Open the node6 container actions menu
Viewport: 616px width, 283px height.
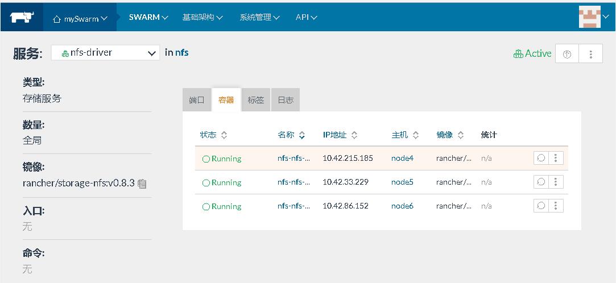(x=556, y=206)
